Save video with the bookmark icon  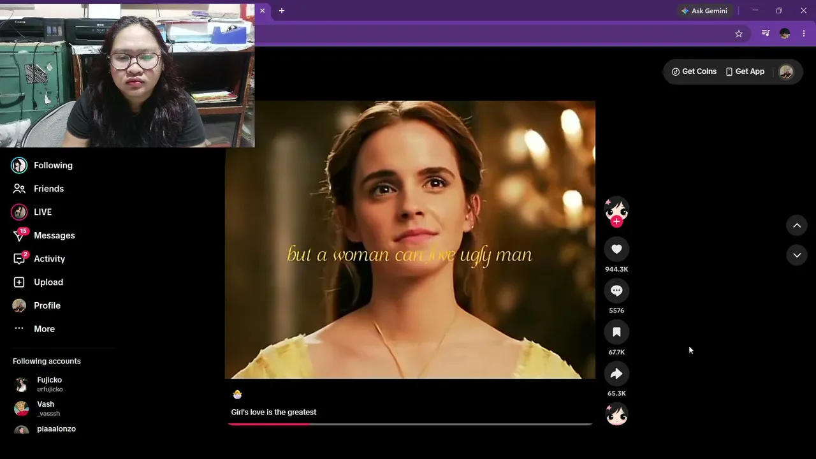pos(616,332)
